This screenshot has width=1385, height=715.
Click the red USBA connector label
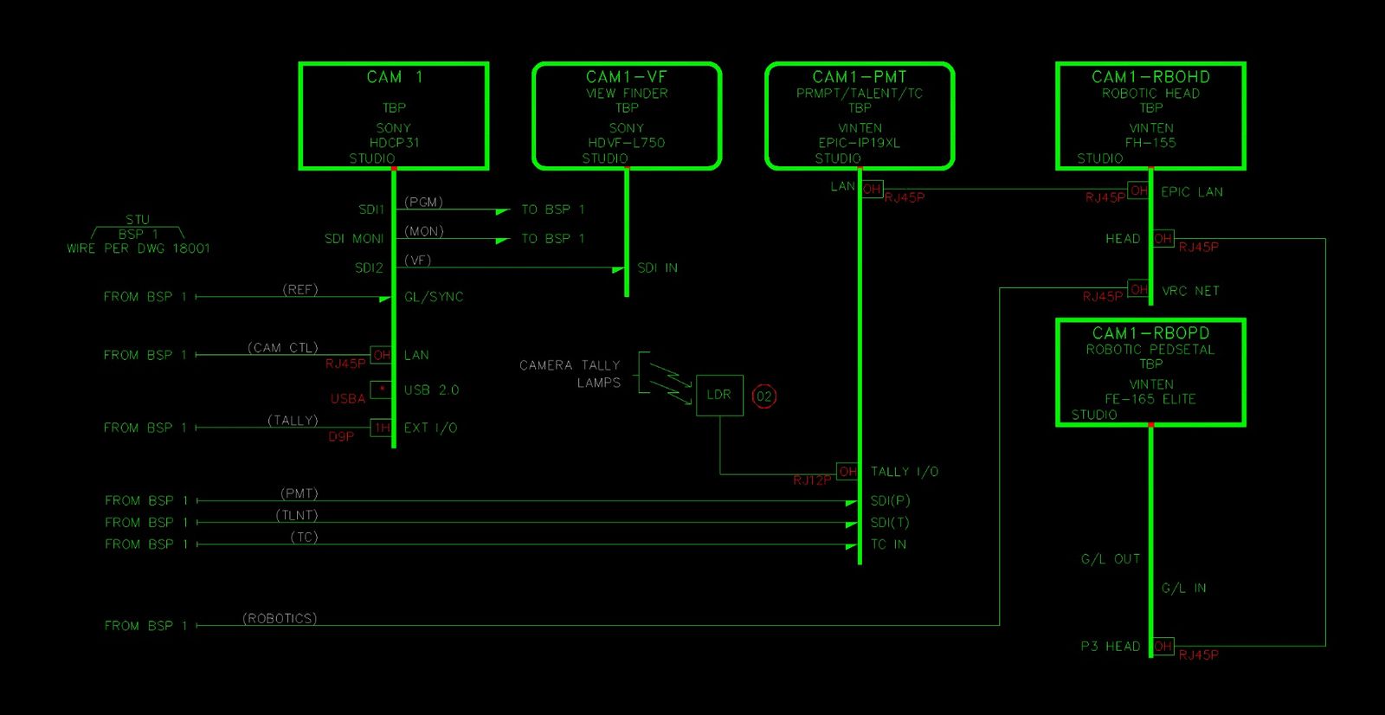348,399
